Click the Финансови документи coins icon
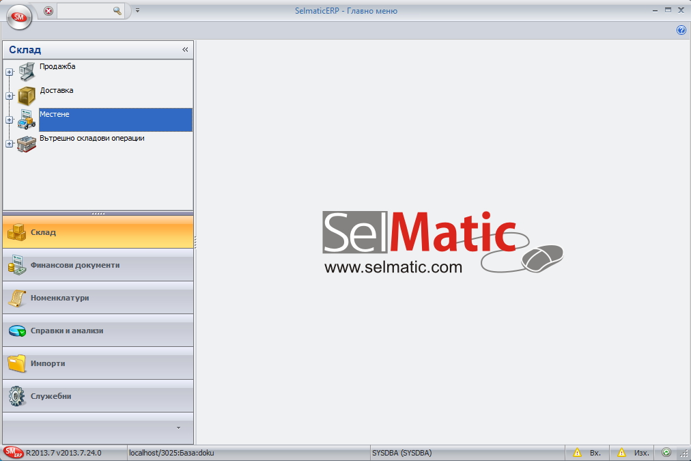This screenshot has width=691, height=461. 17,265
